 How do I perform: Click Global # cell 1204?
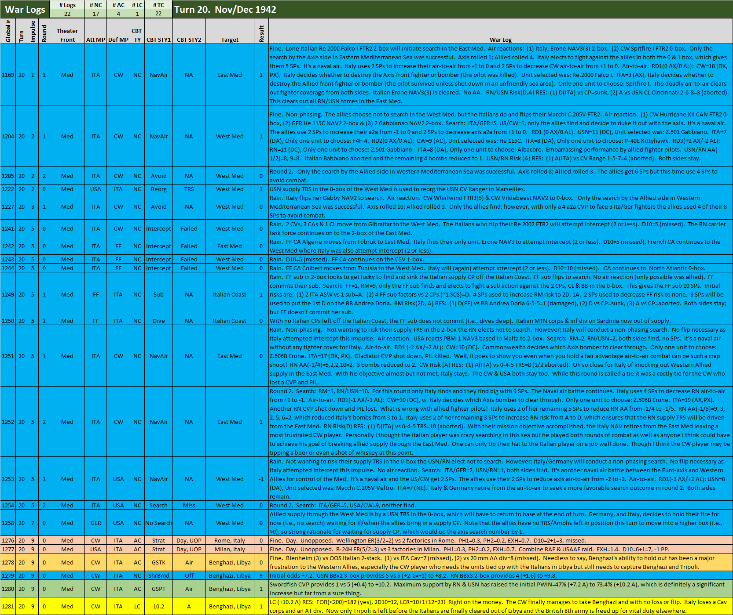pos(8,136)
